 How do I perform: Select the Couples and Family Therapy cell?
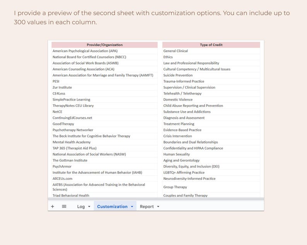[x=211, y=195]
